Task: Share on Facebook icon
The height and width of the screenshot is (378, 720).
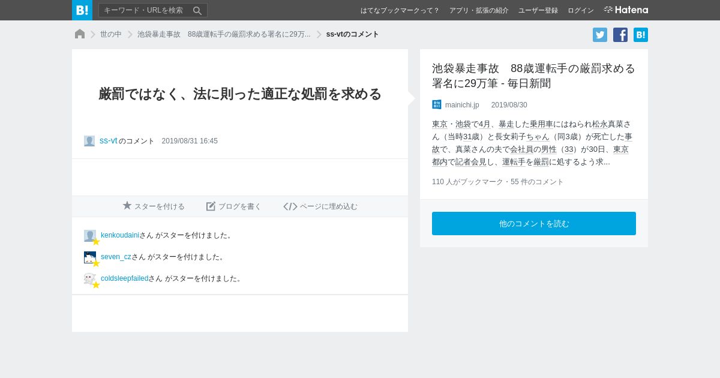Action: 620,35
